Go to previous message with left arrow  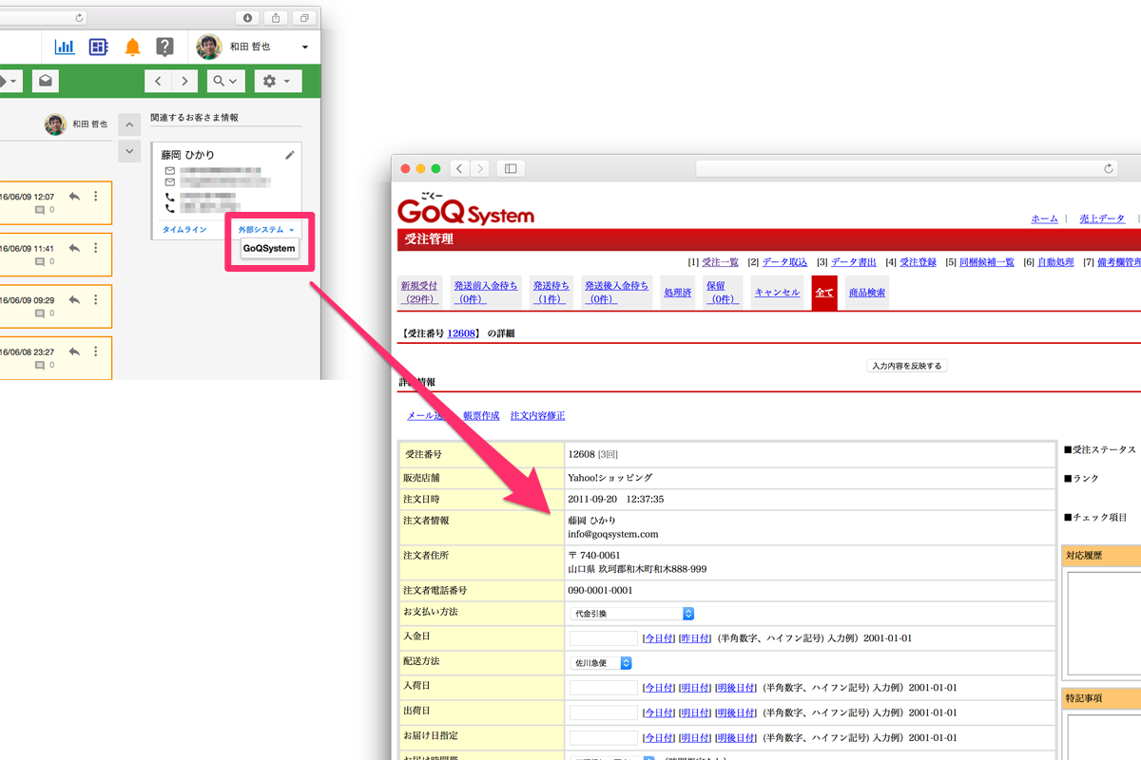(158, 82)
